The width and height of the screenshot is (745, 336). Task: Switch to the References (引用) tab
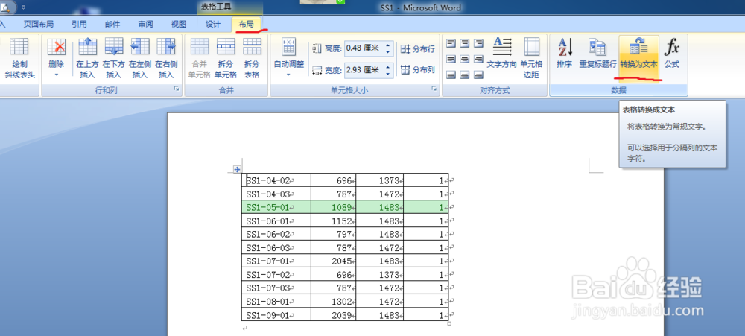(80, 25)
